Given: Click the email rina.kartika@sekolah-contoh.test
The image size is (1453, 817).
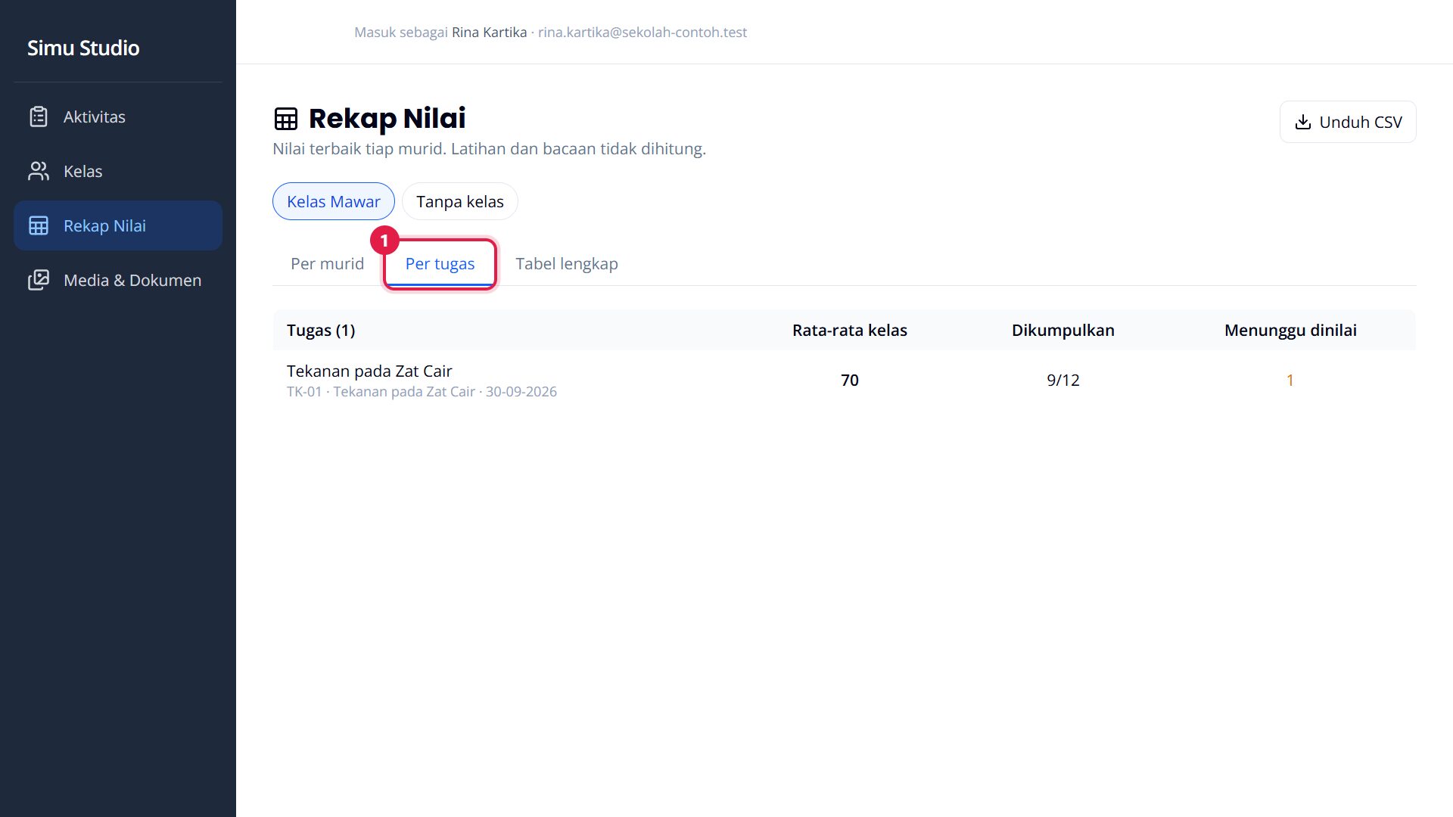Looking at the screenshot, I should [x=642, y=32].
